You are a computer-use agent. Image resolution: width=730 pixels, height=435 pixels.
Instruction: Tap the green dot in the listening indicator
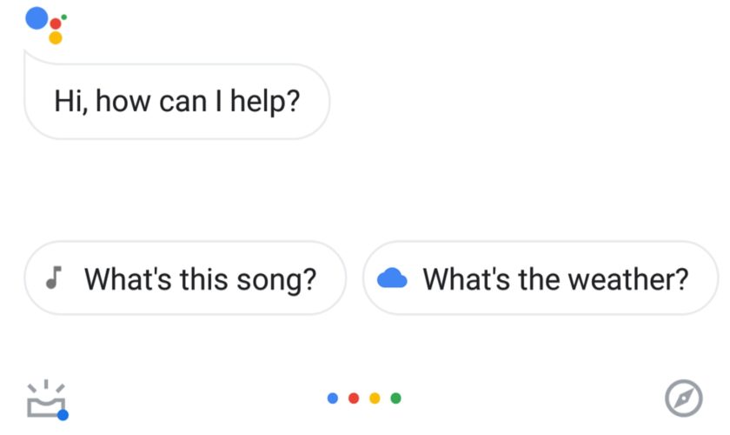[x=396, y=398]
